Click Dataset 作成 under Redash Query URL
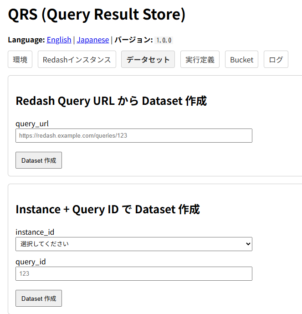 click(39, 160)
